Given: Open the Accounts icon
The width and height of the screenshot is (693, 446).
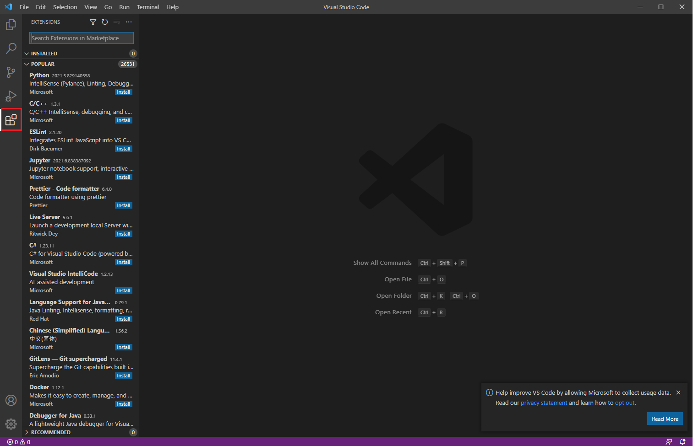Looking at the screenshot, I should point(11,400).
